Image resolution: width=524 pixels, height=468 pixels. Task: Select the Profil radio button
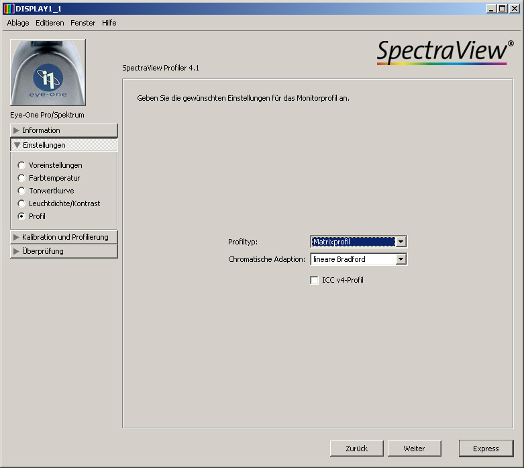21,216
